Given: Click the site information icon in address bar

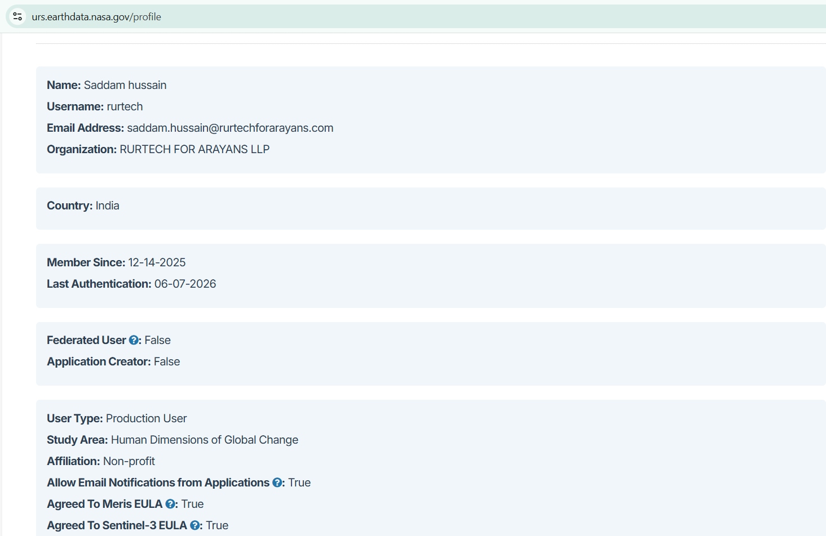Looking at the screenshot, I should click(x=17, y=17).
